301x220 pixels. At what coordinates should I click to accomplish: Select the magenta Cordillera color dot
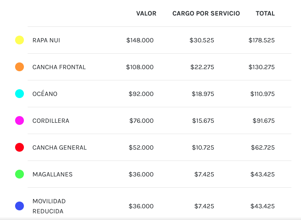pyautogui.click(x=19, y=121)
